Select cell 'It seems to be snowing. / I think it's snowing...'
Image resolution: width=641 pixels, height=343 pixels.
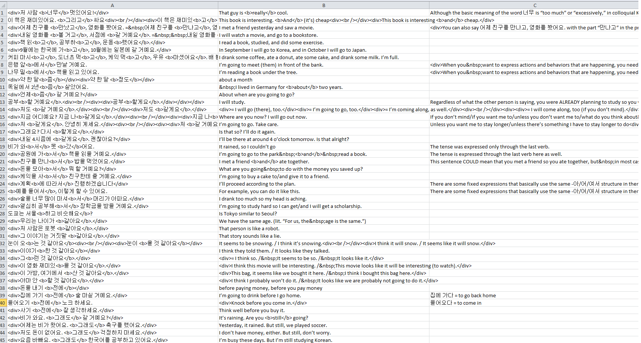323,243
